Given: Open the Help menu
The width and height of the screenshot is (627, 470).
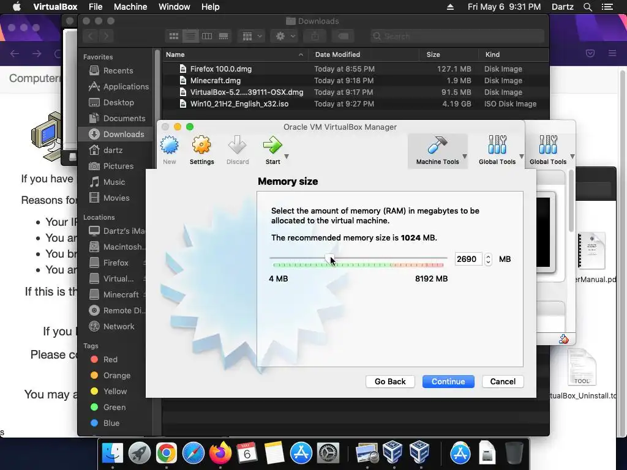Looking at the screenshot, I should (211, 7).
